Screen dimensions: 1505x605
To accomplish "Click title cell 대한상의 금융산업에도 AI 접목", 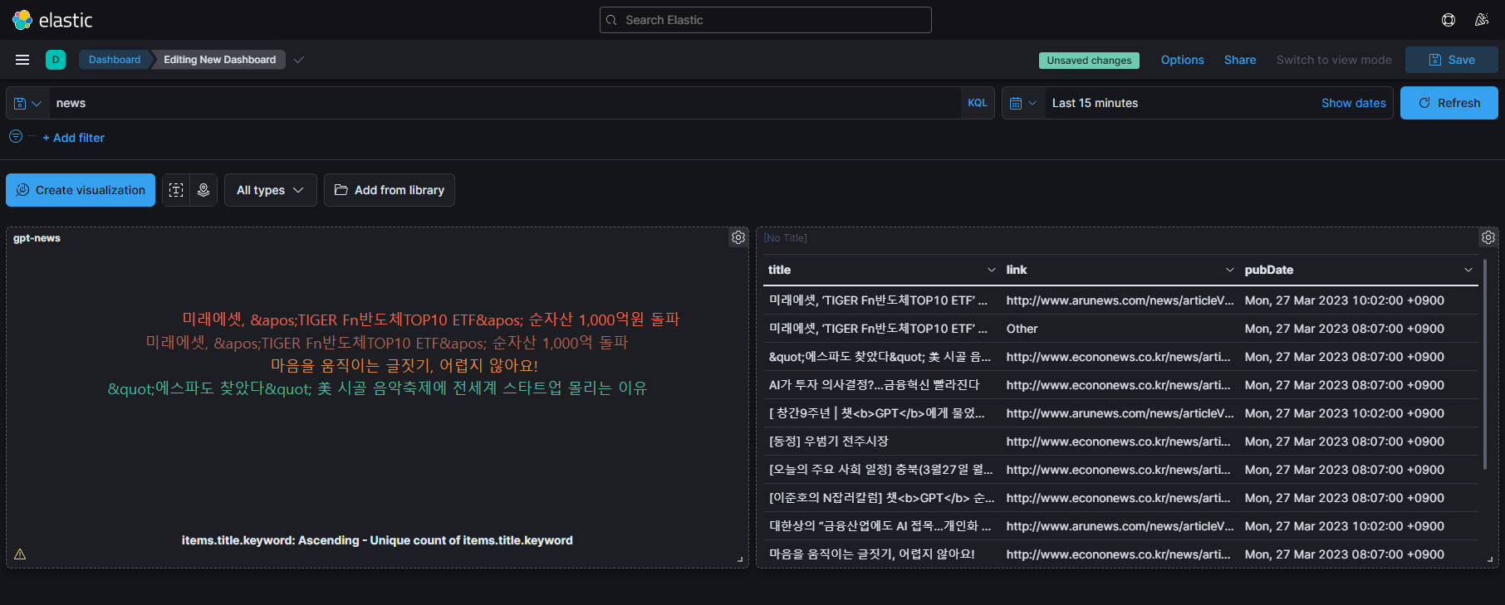I will (880, 526).
